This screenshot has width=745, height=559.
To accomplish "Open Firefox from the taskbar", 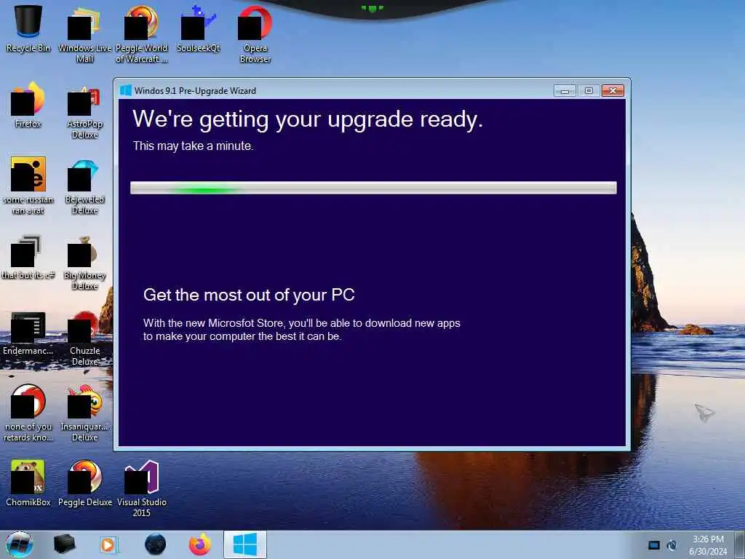I will coord(200,544).
